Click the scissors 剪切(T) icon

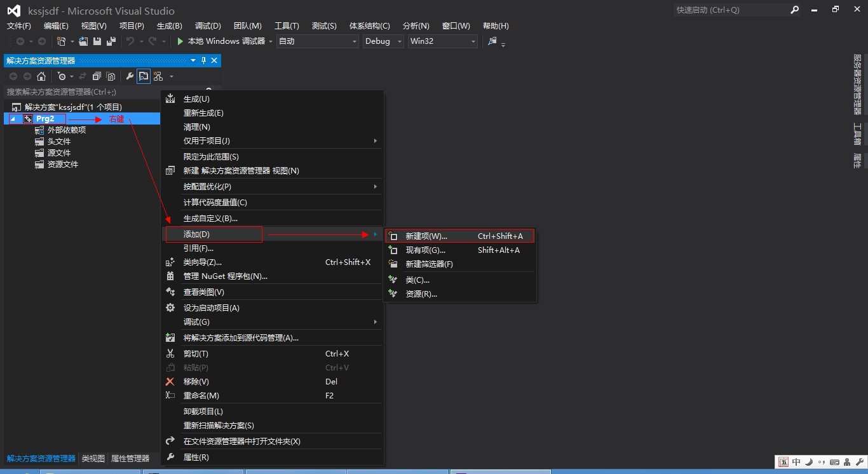[170, 354]
